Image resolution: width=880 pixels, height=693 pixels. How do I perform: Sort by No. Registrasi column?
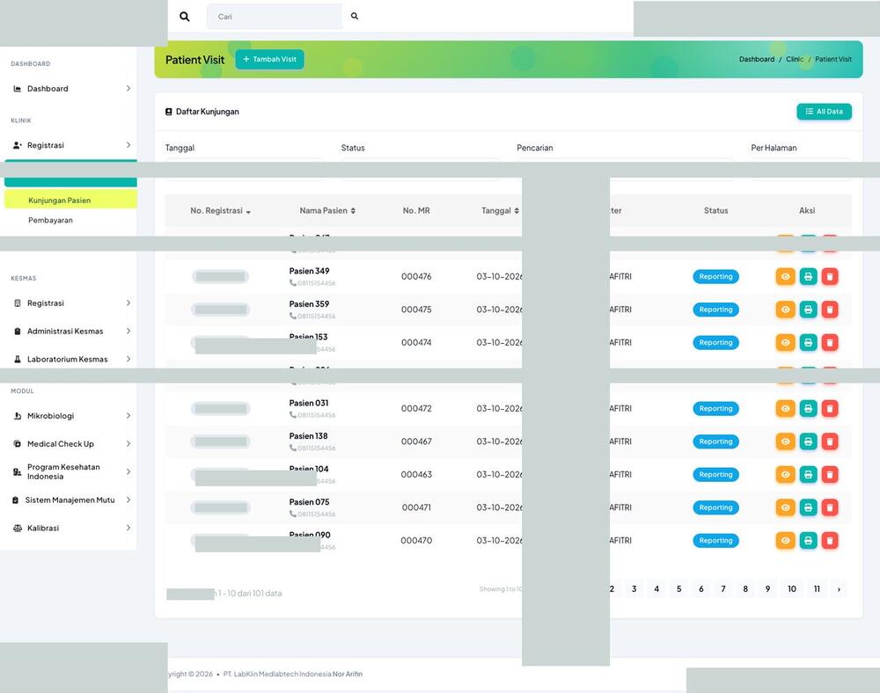[221, 211]
